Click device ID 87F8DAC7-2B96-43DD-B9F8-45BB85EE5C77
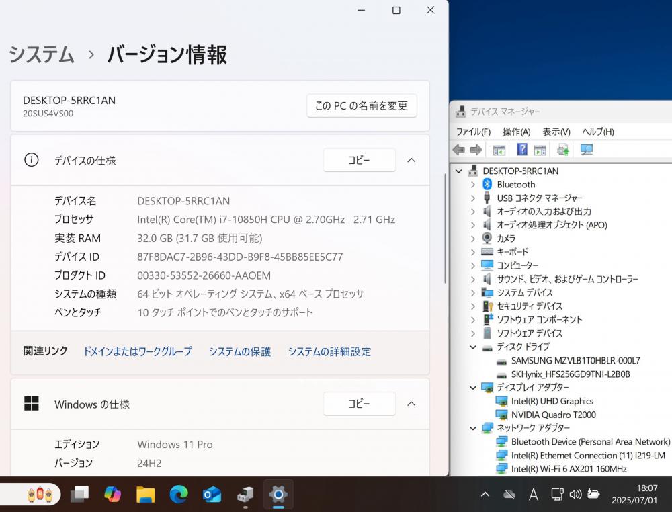The height and width of the screenshot is (512, 672). (x=240, y=257)
